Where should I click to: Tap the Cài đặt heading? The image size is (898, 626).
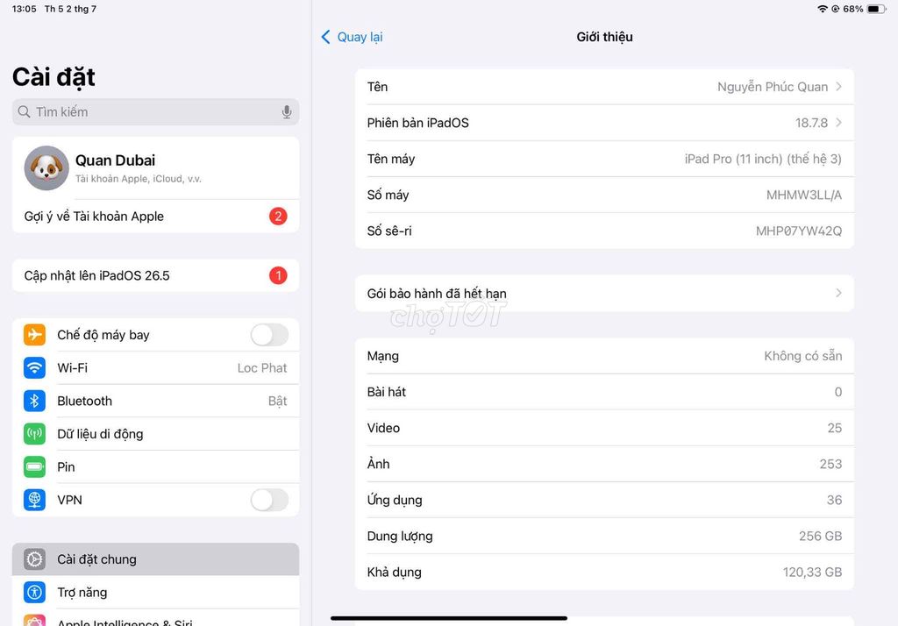click(x=53, y=77)
